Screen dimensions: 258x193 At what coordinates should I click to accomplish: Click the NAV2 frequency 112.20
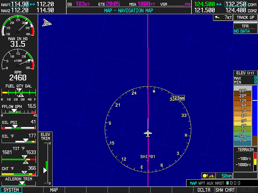pos(20,10)
